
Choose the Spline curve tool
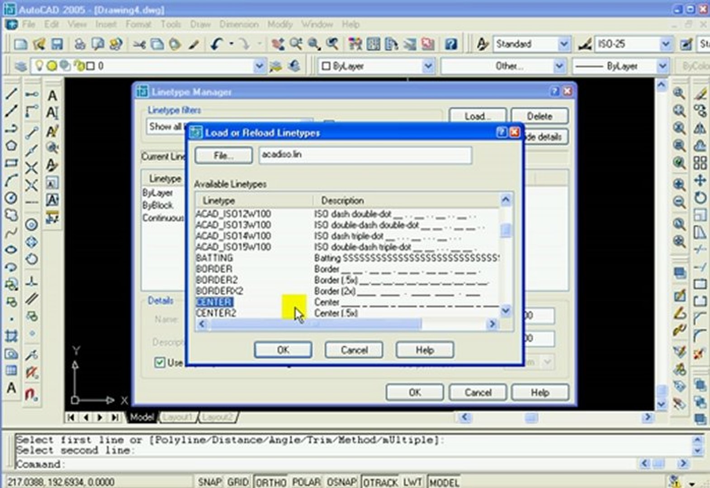coord(11,233)
